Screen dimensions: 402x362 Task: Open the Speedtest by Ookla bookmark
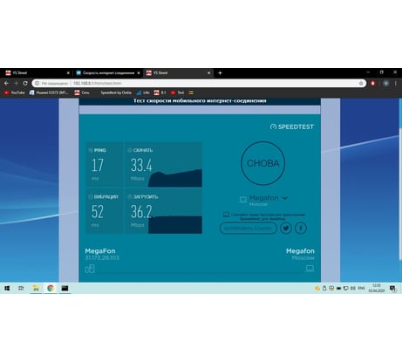pos(116,92)
